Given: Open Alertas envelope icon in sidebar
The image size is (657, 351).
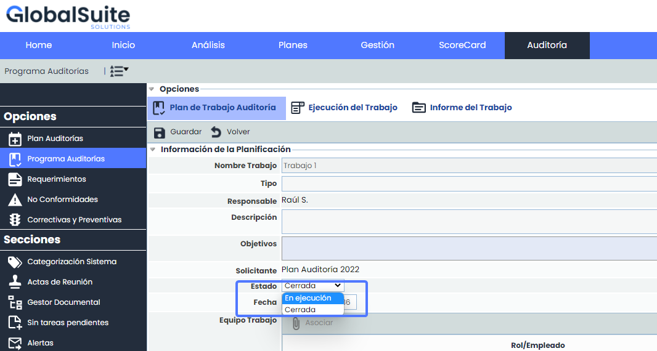Looking at the screenshot, I should tap(15, 343).
